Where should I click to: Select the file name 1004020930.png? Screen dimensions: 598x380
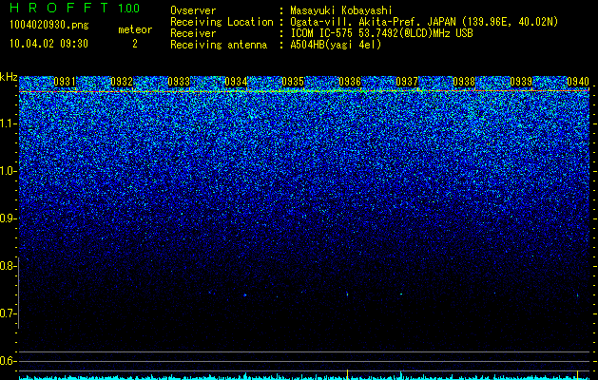click(49, 26)
